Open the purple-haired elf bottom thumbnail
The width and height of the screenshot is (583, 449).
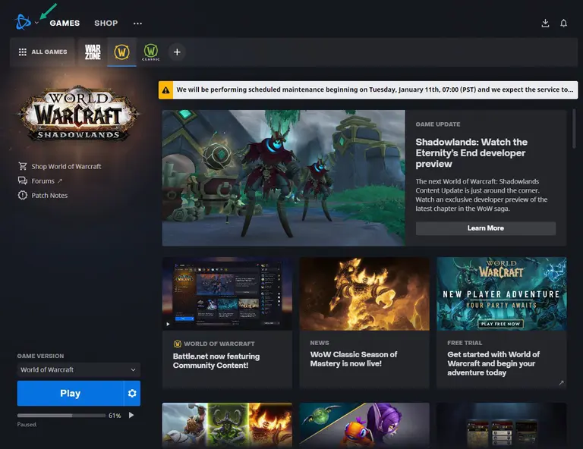coord(364,425)
